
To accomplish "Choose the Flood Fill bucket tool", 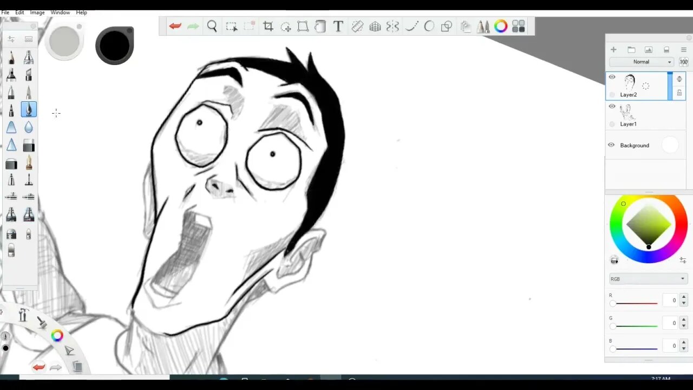I will click(320, 26).
